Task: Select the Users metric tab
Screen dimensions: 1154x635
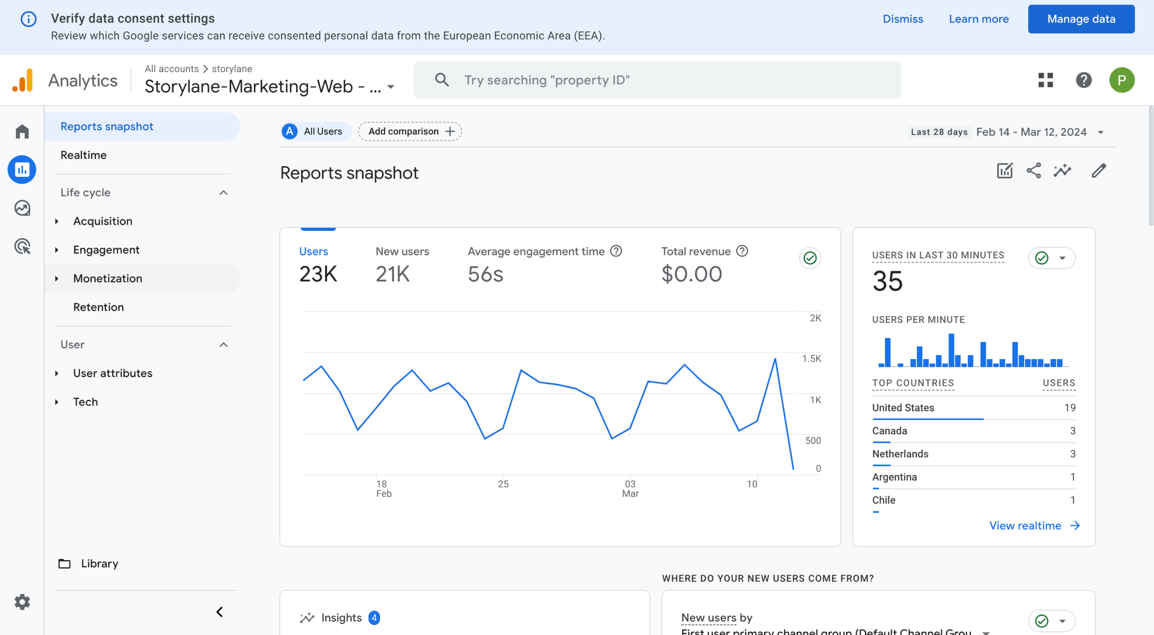Action: coord(318,266)
